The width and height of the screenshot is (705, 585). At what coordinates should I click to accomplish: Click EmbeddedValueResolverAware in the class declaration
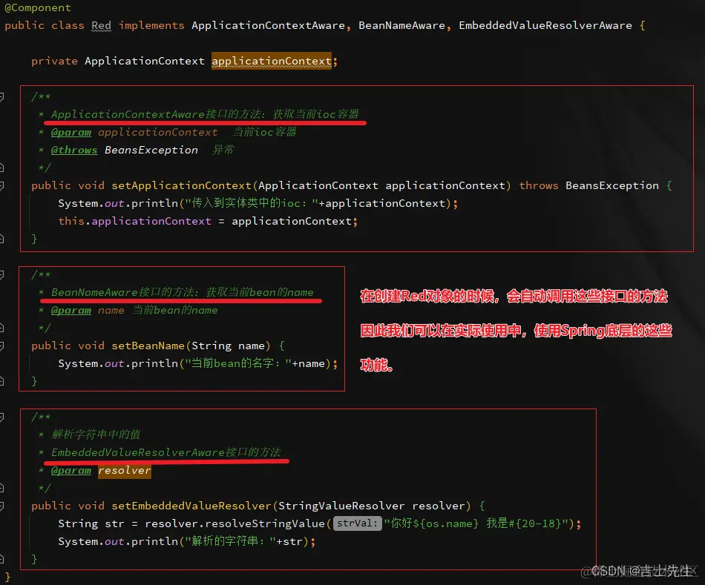coord(545,26)
